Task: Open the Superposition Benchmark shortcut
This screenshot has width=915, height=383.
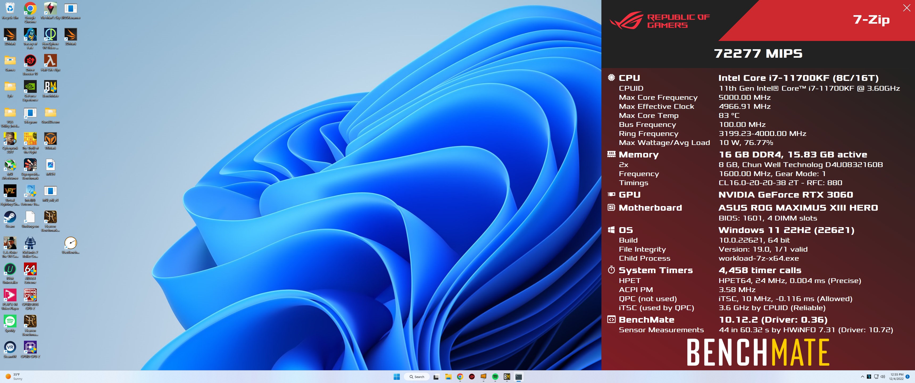Action: click(30, 169)
